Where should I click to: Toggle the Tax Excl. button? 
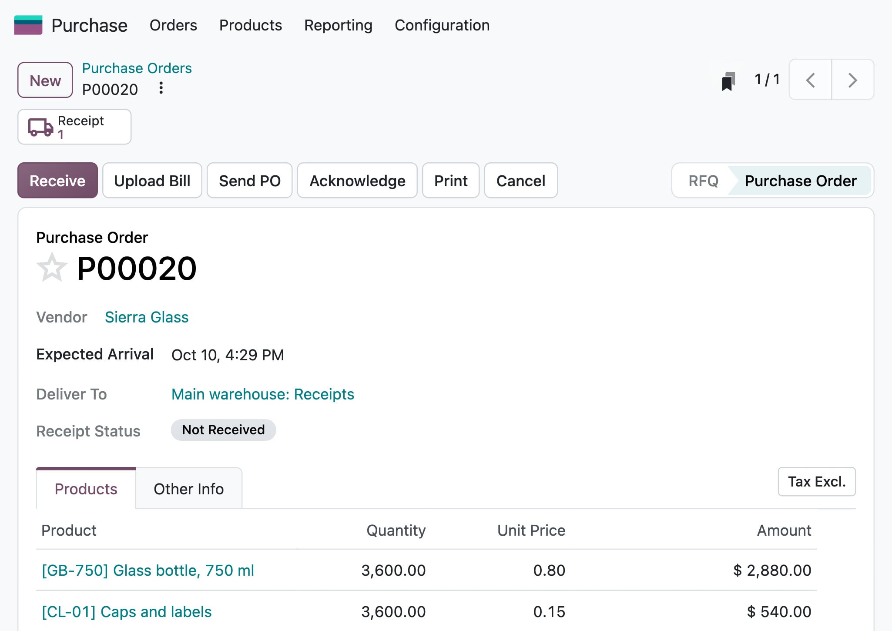point(817,482)
